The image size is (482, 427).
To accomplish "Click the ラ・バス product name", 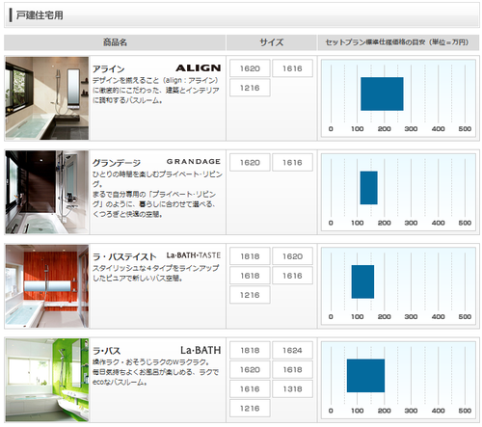I will (106, 351).
